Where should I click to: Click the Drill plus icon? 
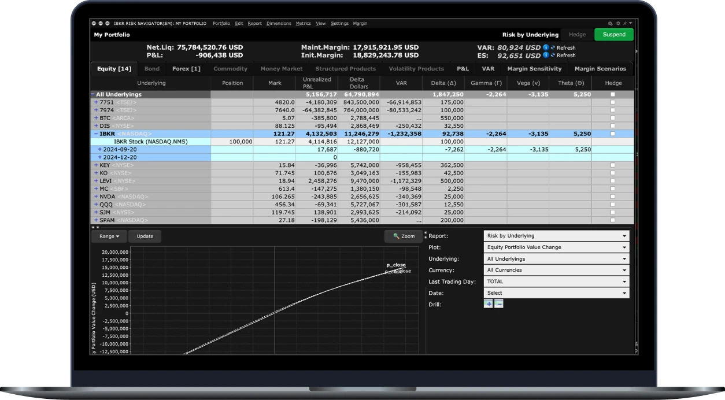point(488,304)
